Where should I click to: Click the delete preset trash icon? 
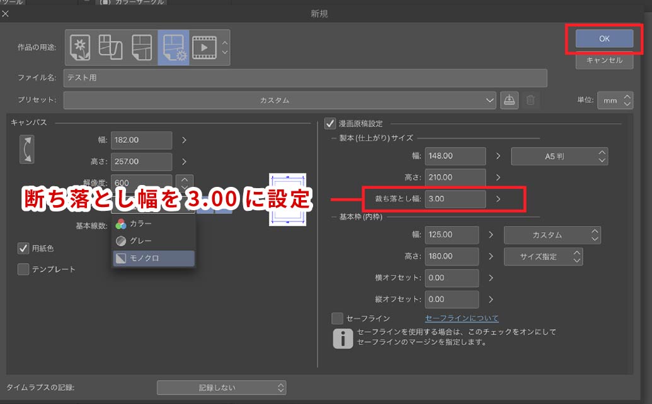click(530, 100)
